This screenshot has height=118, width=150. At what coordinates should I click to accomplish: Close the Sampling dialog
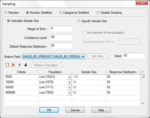click(142, 3)
